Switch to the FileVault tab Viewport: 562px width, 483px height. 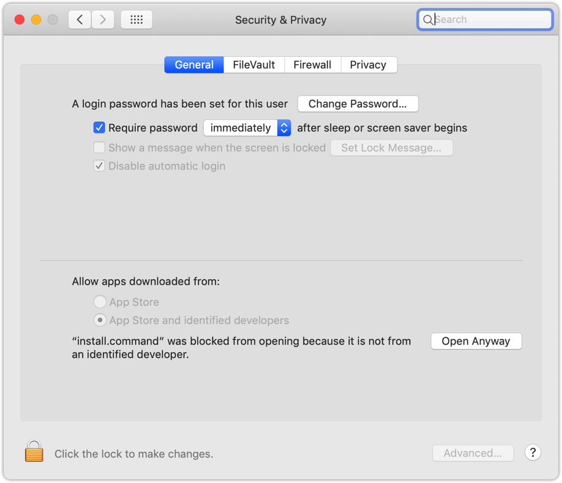point(253,65)
